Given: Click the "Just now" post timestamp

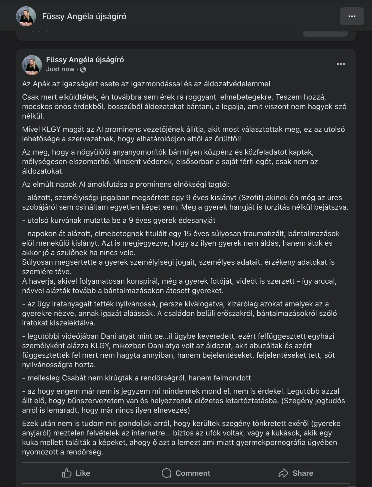Looking at the screenshot, I should tap(60, 69).
